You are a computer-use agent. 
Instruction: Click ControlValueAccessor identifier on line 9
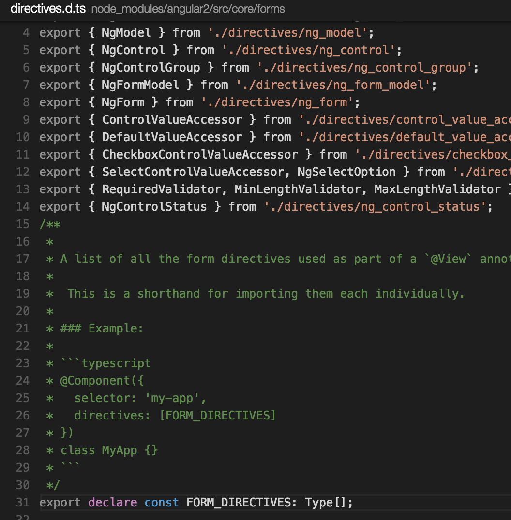(172, 120)
